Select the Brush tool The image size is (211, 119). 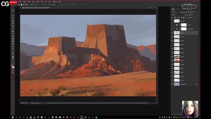[13, 28]
